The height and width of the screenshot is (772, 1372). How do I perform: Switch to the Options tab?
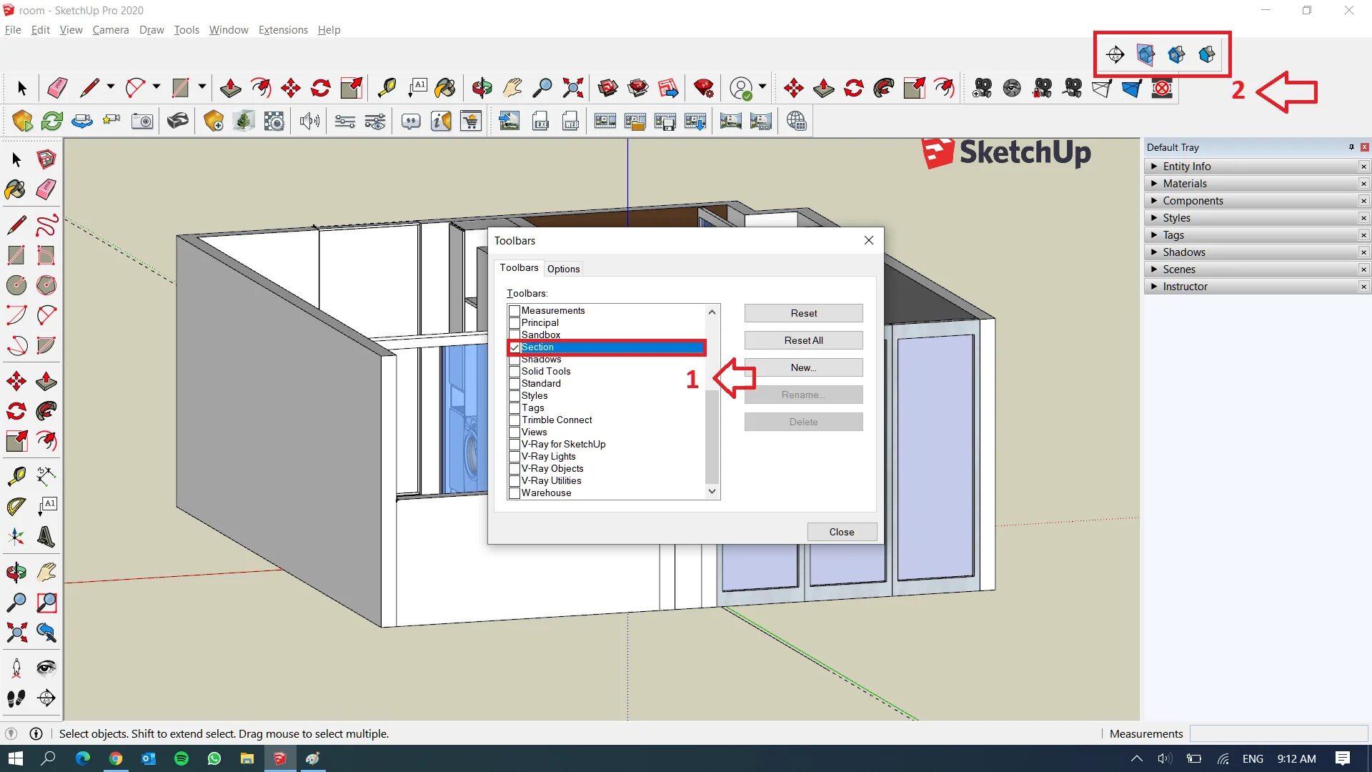coord(563,269)
